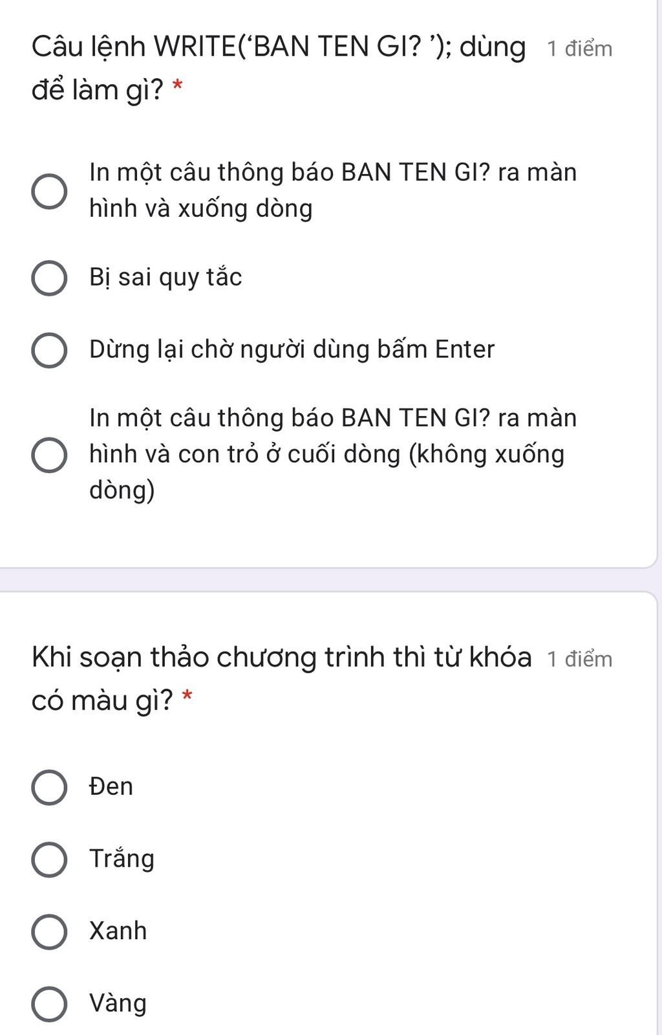Click the 'Trắng' answer label
662x1035 pixels.
pyautogui.click(x=122, y=859)
